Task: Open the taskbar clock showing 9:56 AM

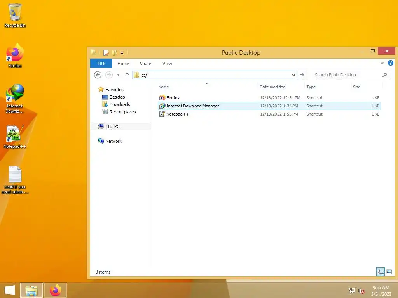Action: [x=381, y=290]
